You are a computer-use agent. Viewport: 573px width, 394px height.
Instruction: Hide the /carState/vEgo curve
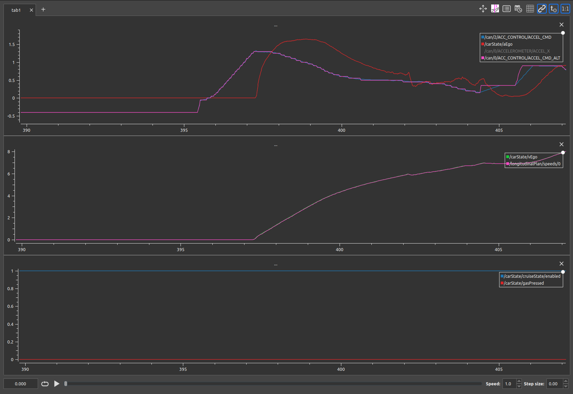(522, 157)
